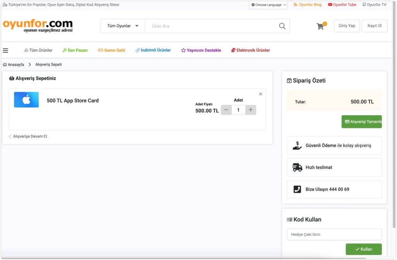Click the Hızlı teslimat box
Screen dimensions: 397x260
[x=334, y=168]
